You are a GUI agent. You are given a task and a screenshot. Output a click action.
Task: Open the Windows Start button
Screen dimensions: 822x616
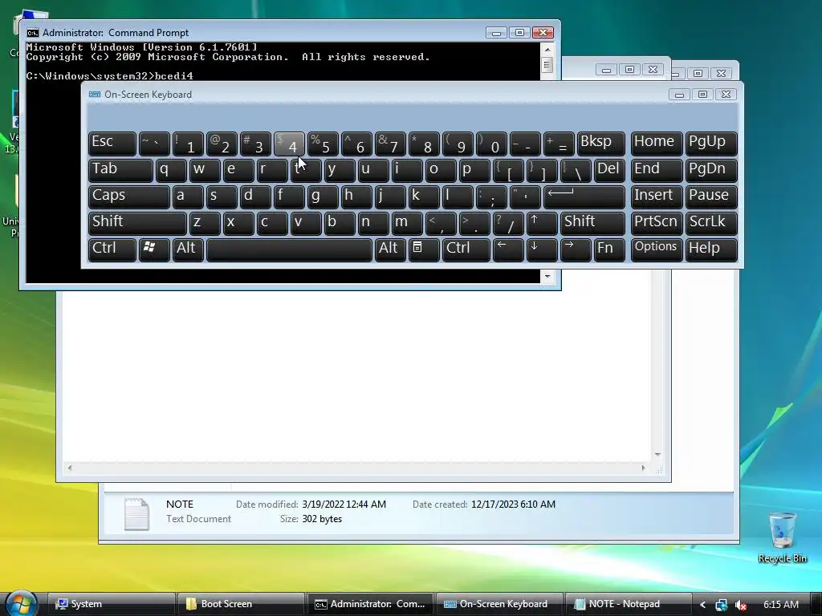point(21,603)
